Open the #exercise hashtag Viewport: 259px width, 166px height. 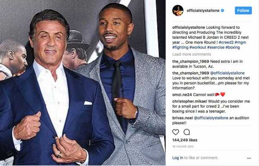pyautogui.click(x=216, y=47)
